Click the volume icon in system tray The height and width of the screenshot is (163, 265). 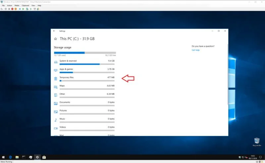[x=246, y=157]
